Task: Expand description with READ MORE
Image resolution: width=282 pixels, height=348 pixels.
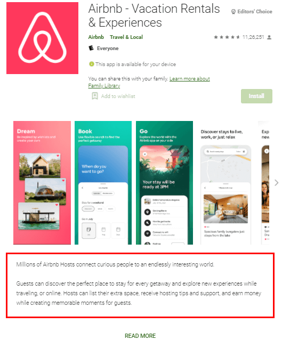Action: click(140, 336)
